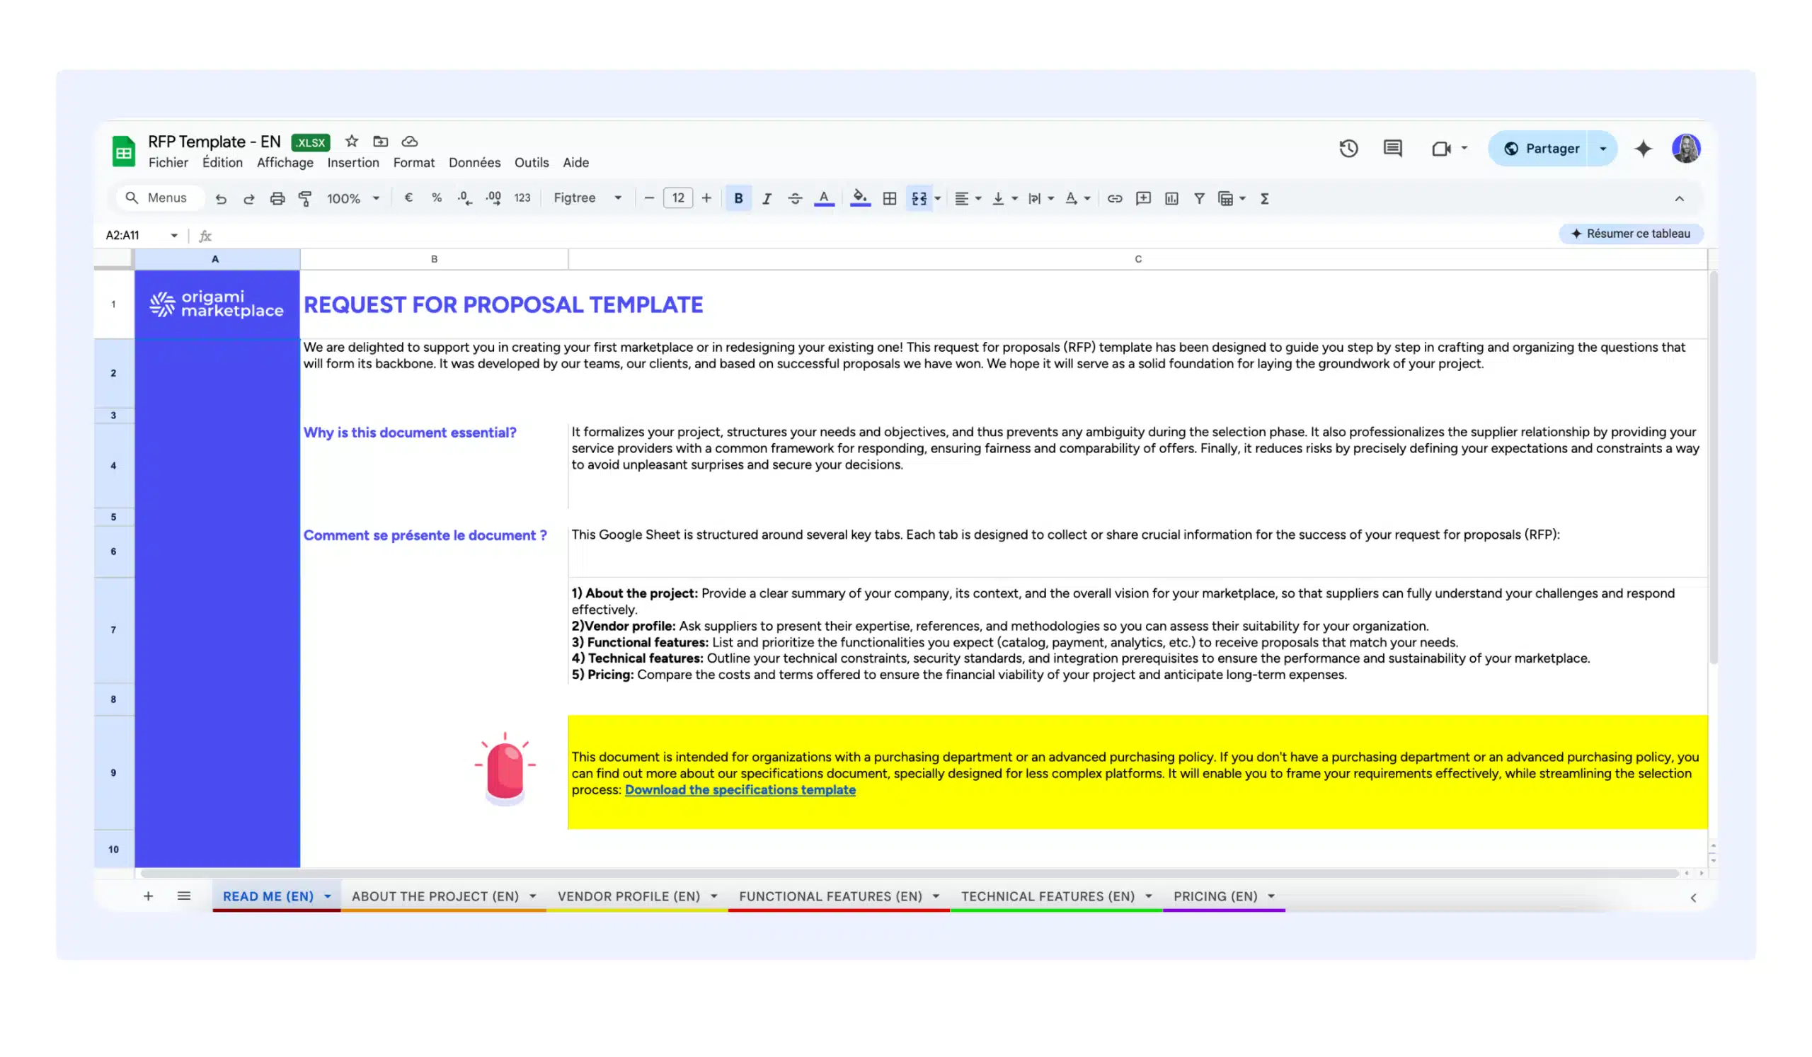
Task: Toggle merge cells button
Action: point(919,198)
